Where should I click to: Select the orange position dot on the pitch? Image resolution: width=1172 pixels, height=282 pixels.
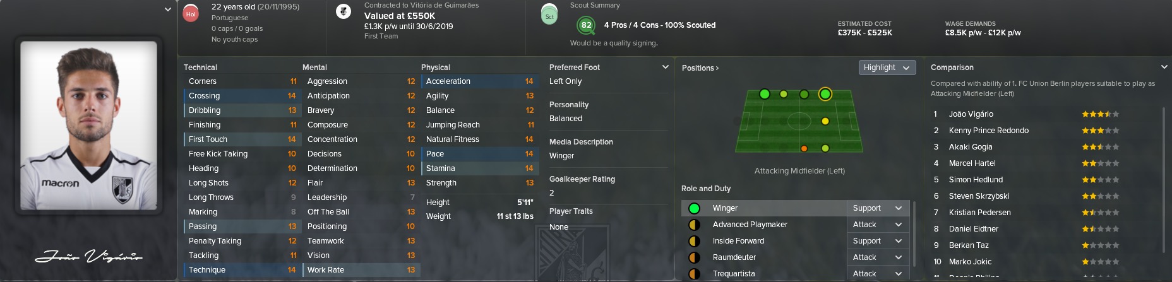[804, 149]
